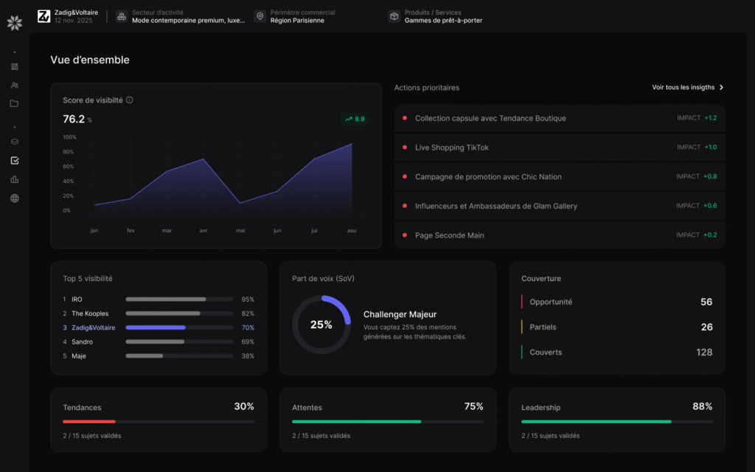Select the stacked layers icon in sidebar

tap(14, 142)
